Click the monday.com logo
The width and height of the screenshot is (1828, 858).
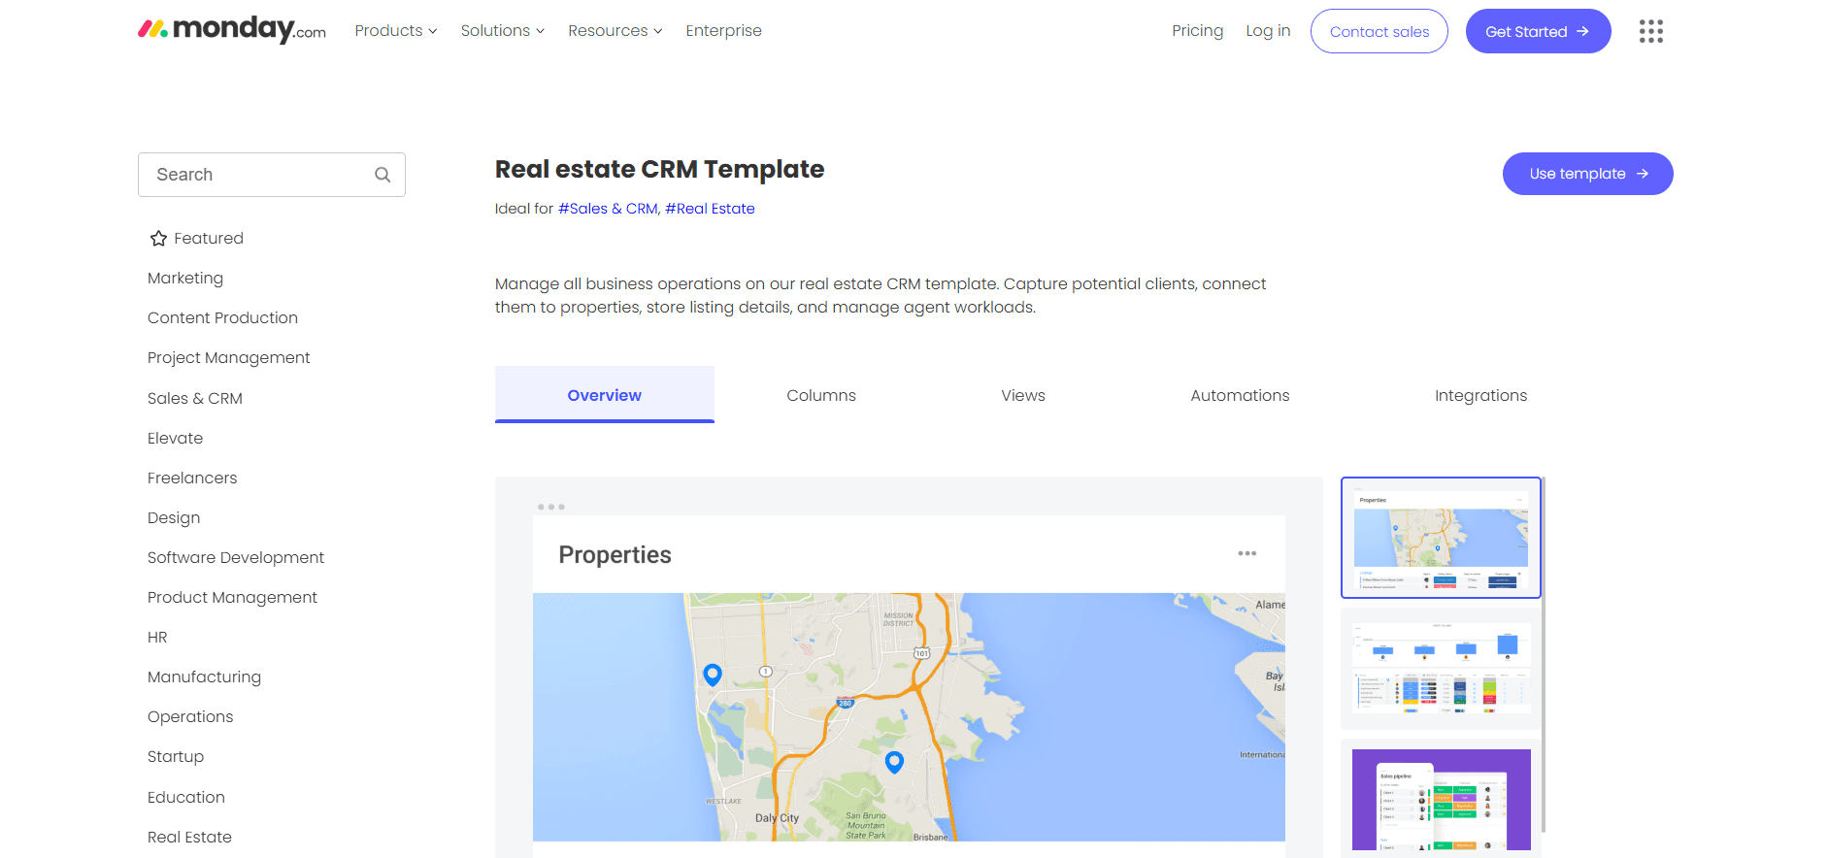232,29
